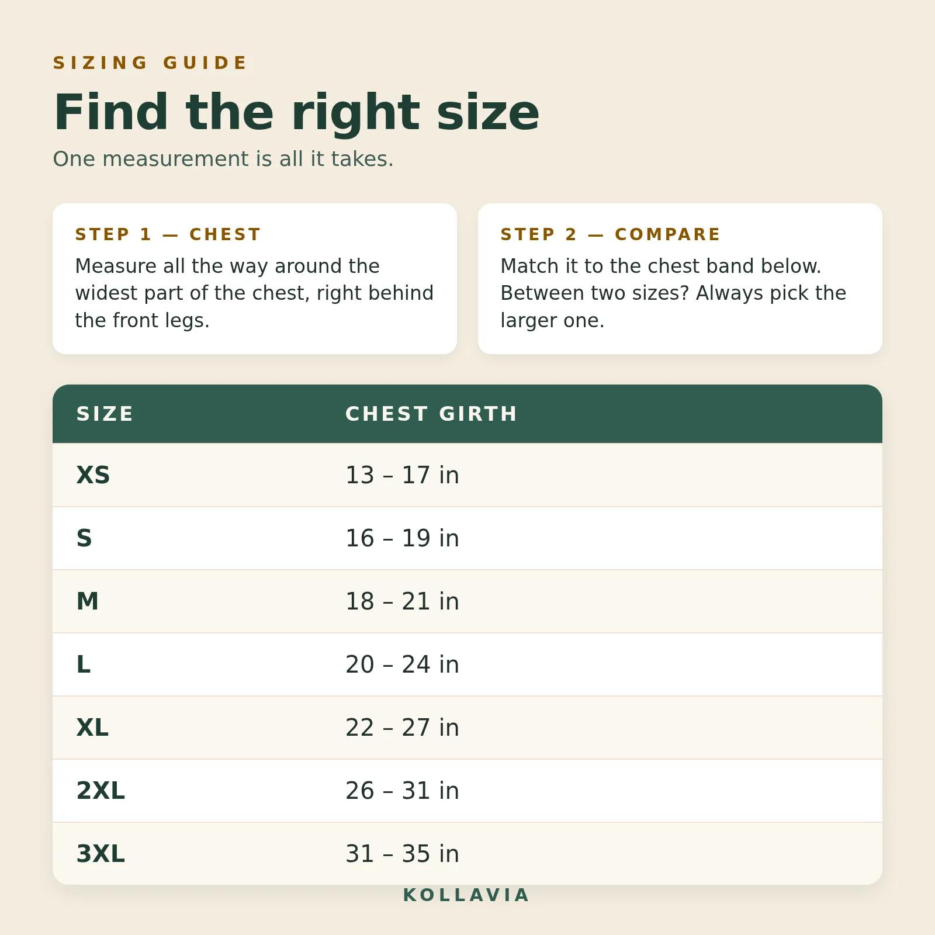Click the SIZE column header
This screenshot has width=935, height=935.
tap(105, 414)
